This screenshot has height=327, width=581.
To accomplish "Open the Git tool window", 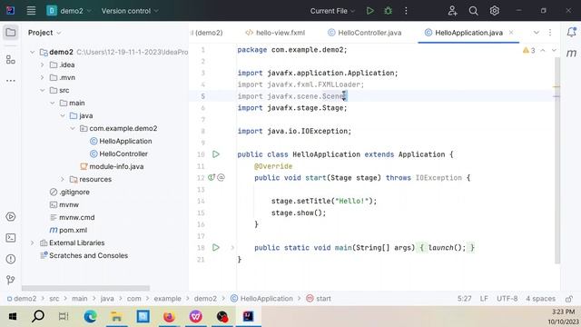I will coord(11,280).
